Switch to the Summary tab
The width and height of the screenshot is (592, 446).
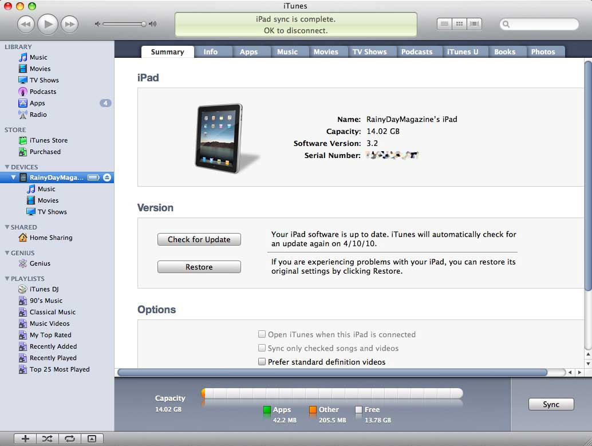tap(168, 52)
